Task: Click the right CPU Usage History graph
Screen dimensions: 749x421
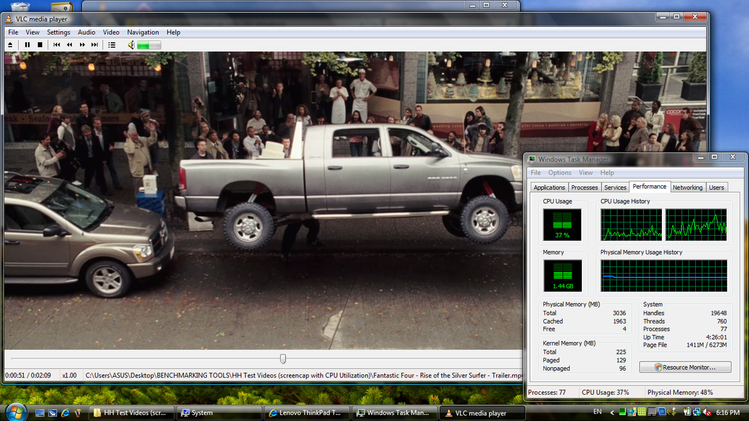Action: point(696,224)
